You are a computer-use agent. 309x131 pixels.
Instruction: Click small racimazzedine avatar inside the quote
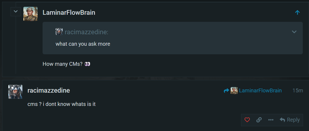(59, 32)
